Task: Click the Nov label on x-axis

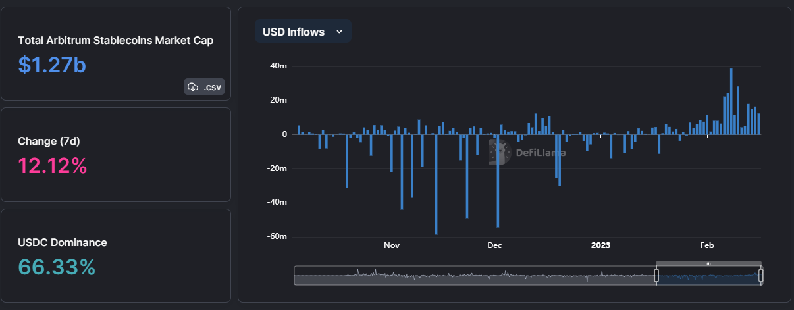Action: 392,245
